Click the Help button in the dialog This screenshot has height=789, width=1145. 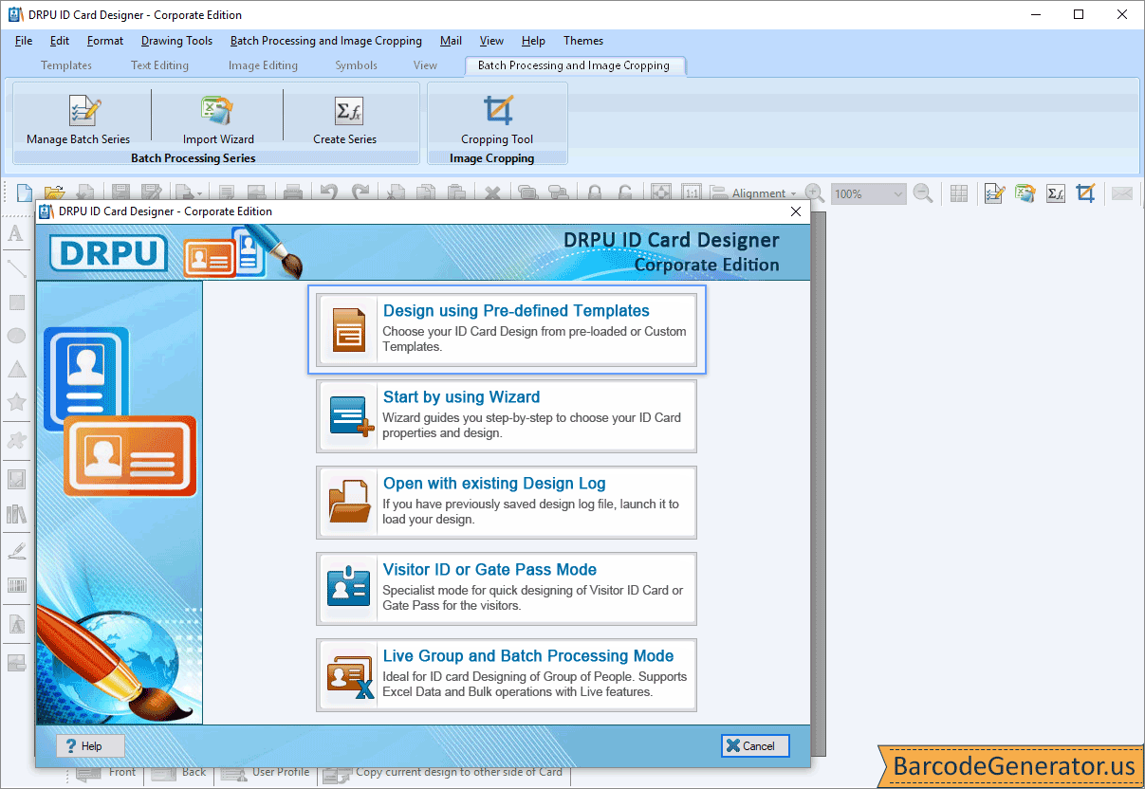90,746
